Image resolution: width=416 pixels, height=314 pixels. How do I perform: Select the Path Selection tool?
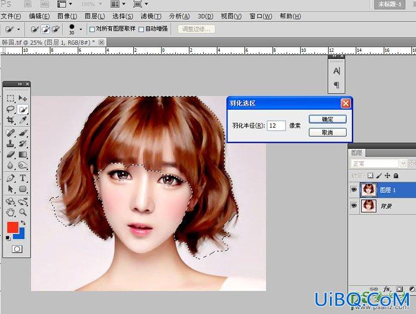[x=10, y=189]
